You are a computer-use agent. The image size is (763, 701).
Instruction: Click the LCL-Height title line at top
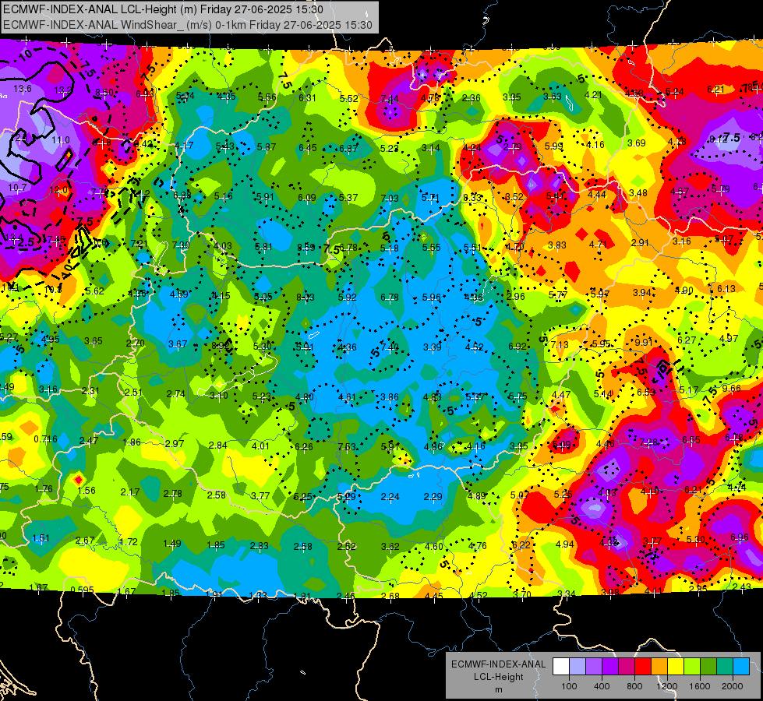point(163,9)
